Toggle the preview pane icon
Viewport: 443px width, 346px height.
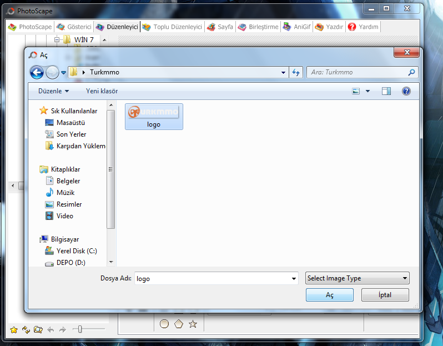click(x=386, y=91)
